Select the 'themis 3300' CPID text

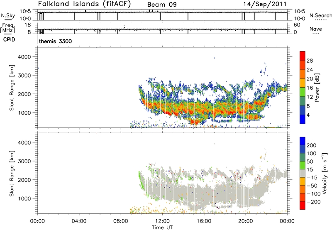click(55, 41)
